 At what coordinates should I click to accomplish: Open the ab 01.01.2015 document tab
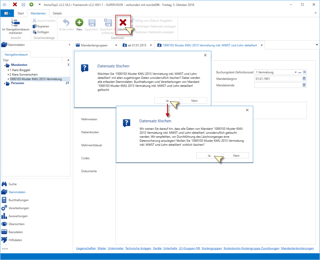[137, 45]
